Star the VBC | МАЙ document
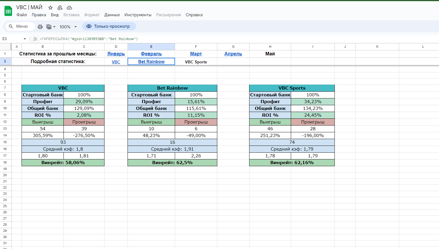This screenshot has height=249, width=439. point(50,8)
